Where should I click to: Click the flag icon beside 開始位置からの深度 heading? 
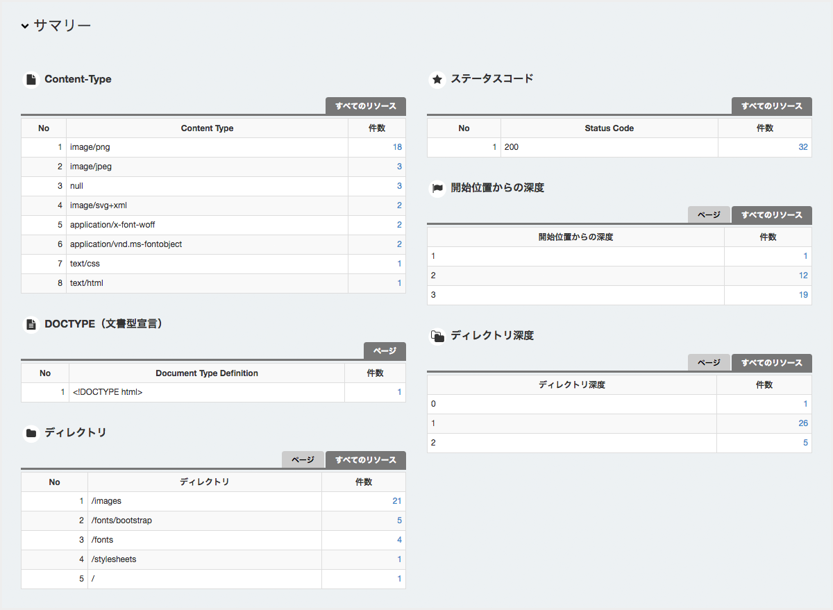pos(437,188)
